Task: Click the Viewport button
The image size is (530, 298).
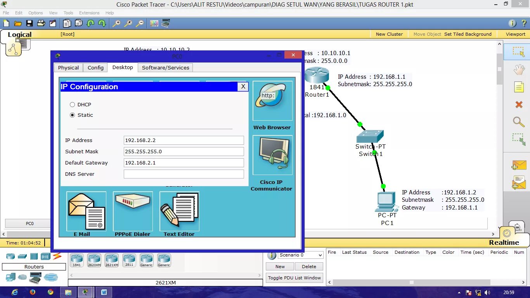Action: pyautogui.click(x=516, y=34)
